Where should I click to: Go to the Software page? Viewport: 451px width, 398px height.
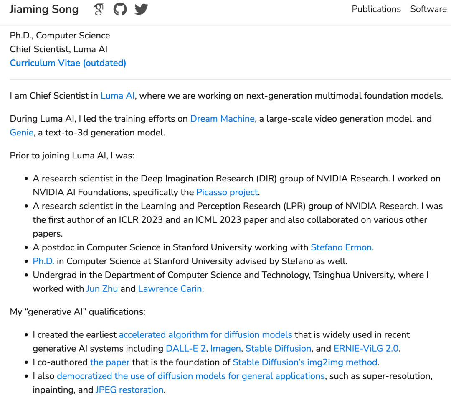(x=428, y=9)
